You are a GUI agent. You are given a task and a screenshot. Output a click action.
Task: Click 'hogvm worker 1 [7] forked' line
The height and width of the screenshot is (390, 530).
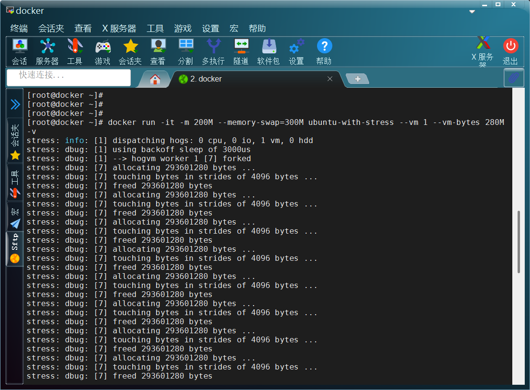pyautogui.click(x=138, y=159)
